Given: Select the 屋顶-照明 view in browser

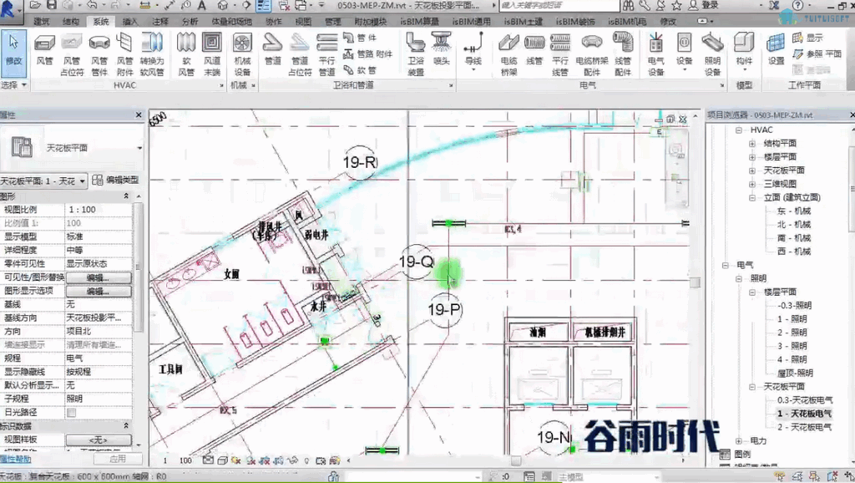Looking at the screenshot, I should 795,374.
